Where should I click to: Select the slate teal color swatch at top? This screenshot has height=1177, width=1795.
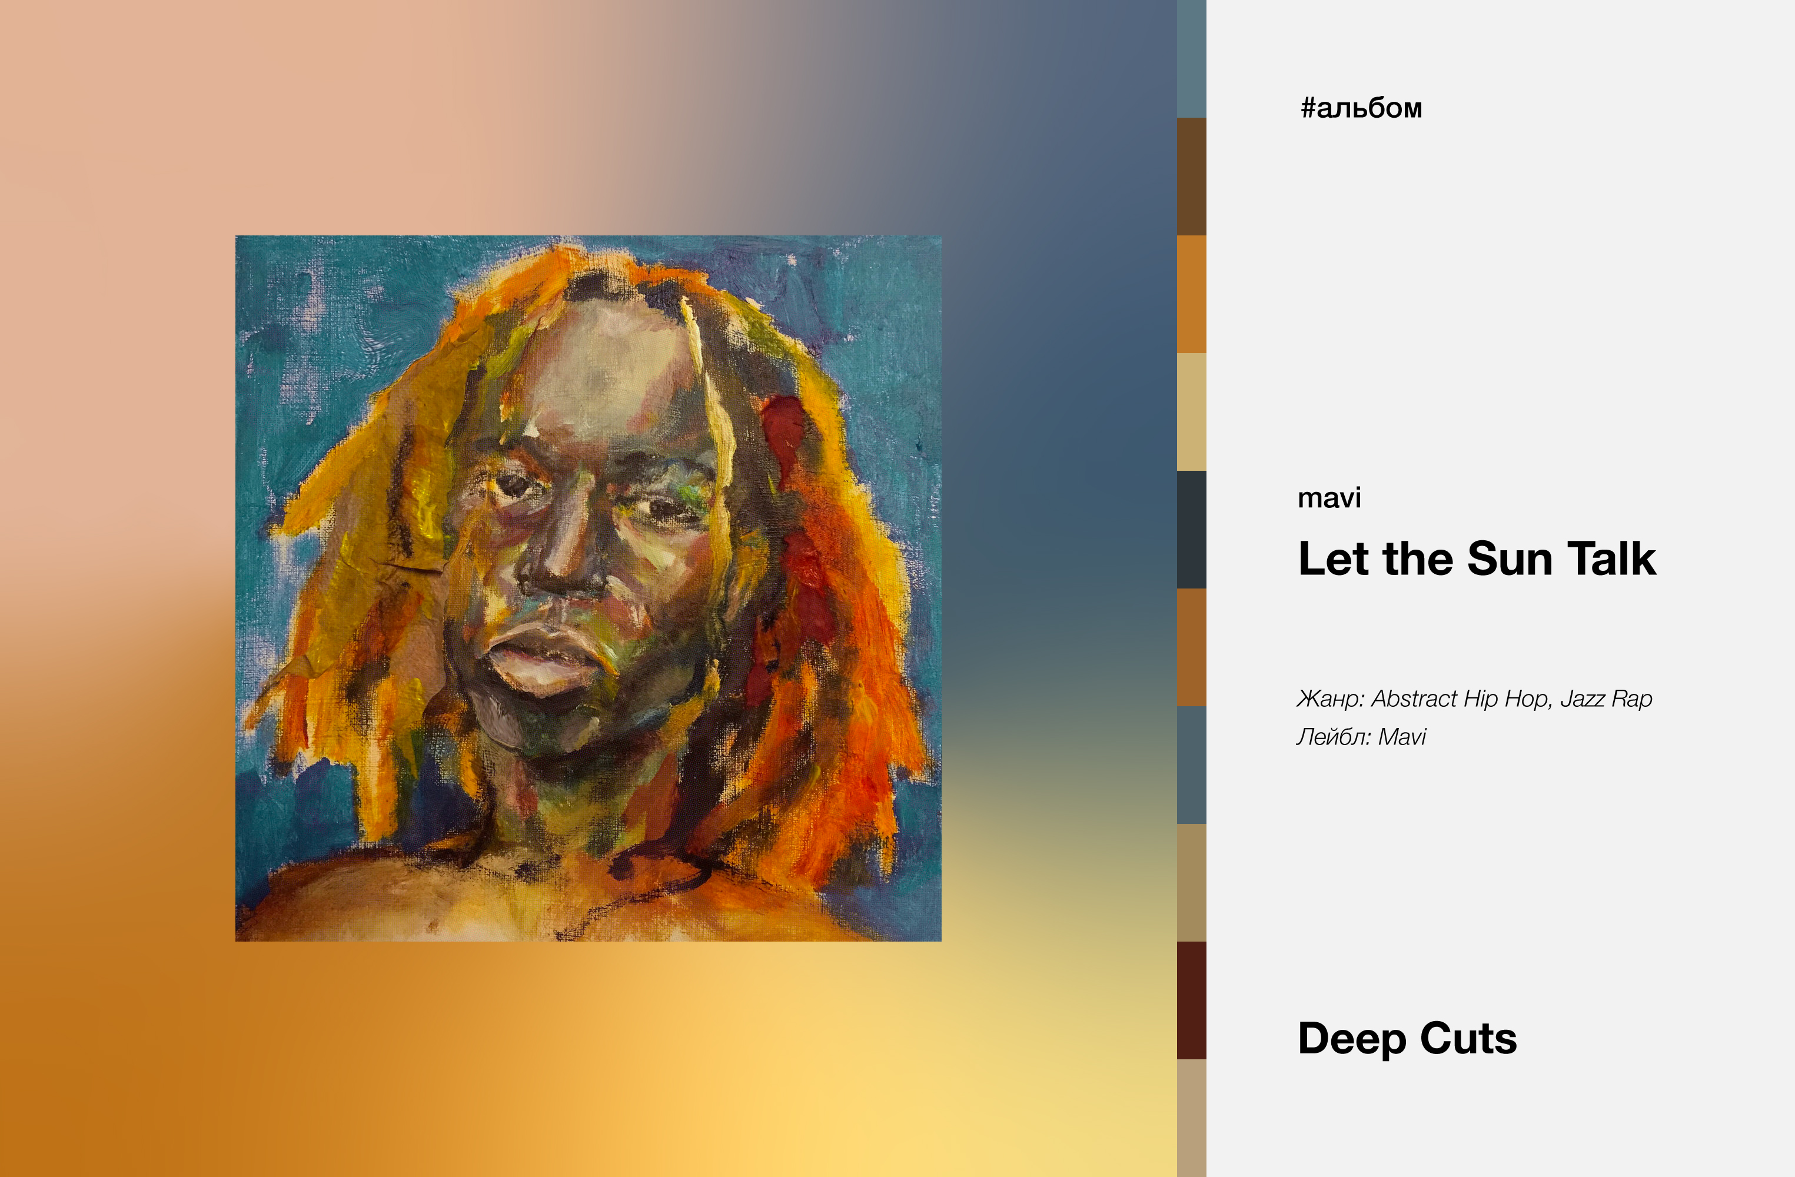pyautogui.click(x=1192, y=59)
